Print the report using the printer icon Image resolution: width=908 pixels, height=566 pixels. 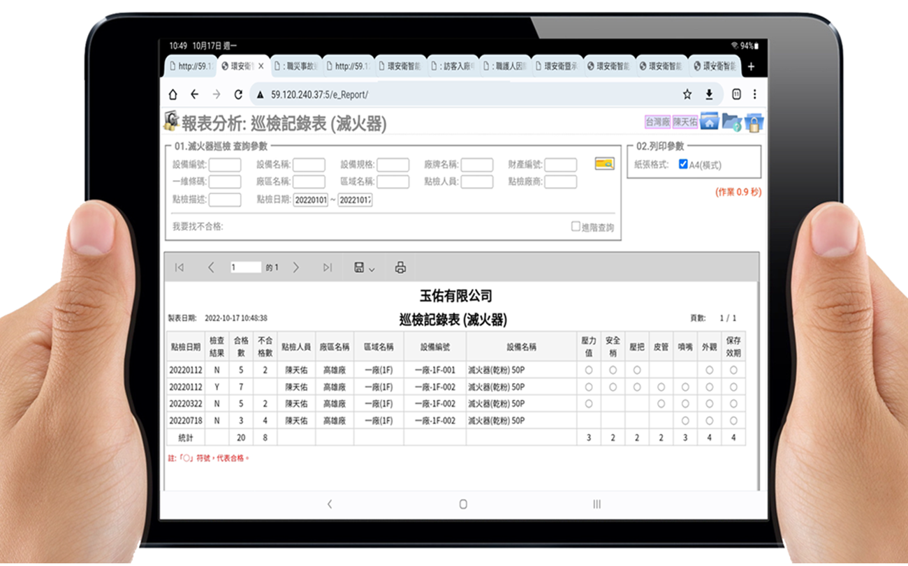pyautogui.click(x=400, y=267)
